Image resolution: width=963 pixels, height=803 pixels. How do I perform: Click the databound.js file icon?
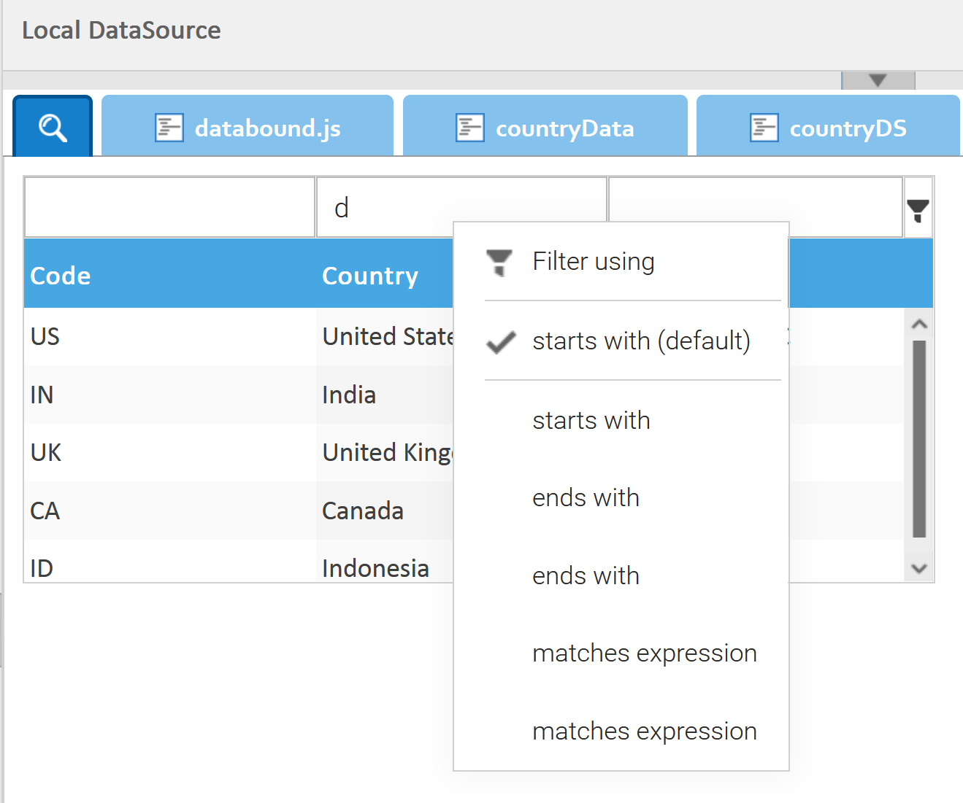(x=169, y=128)
